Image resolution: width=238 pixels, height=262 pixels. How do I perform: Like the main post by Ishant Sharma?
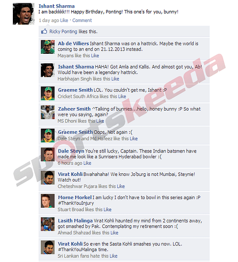[64, 20]
